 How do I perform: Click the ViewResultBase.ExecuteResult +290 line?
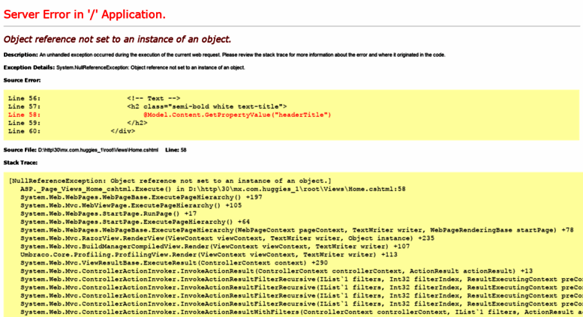[x=174, y=263]
